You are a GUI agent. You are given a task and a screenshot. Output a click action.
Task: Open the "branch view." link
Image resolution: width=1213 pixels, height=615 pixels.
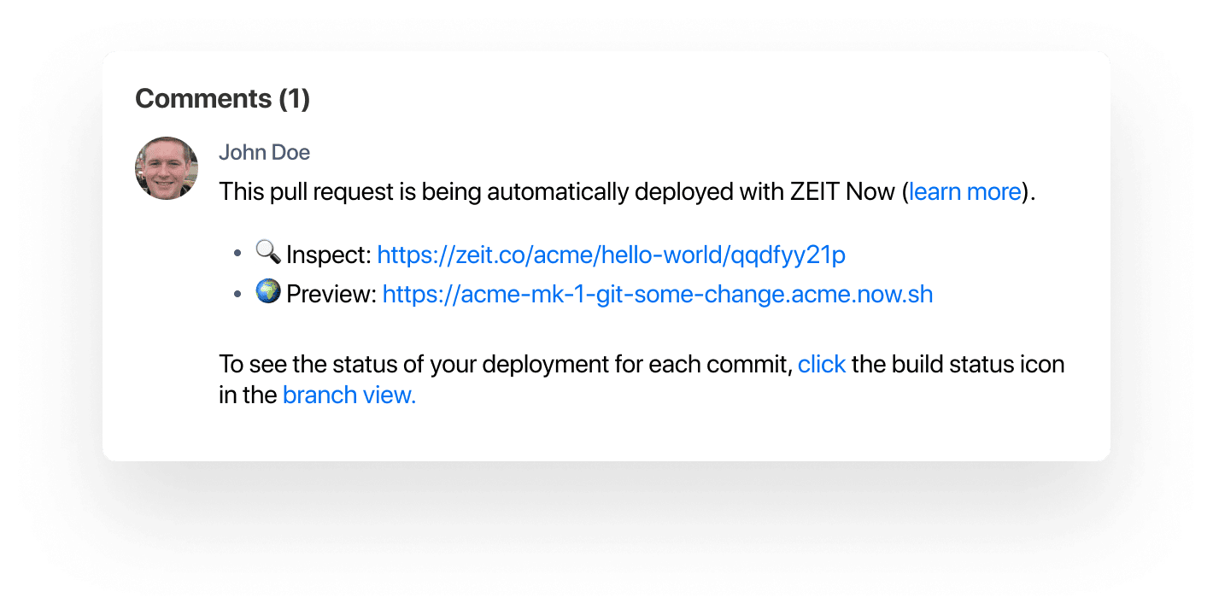(349, 395)
